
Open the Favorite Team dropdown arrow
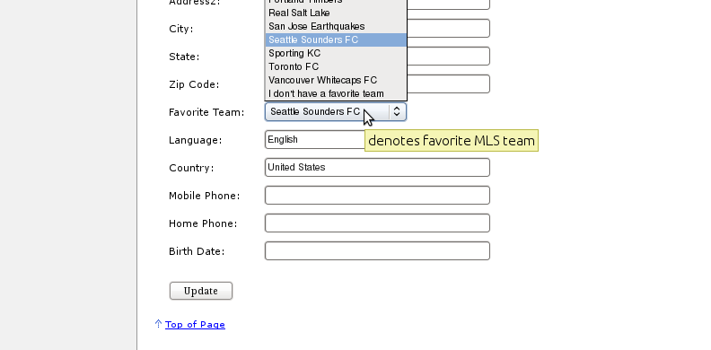point(397,111)
